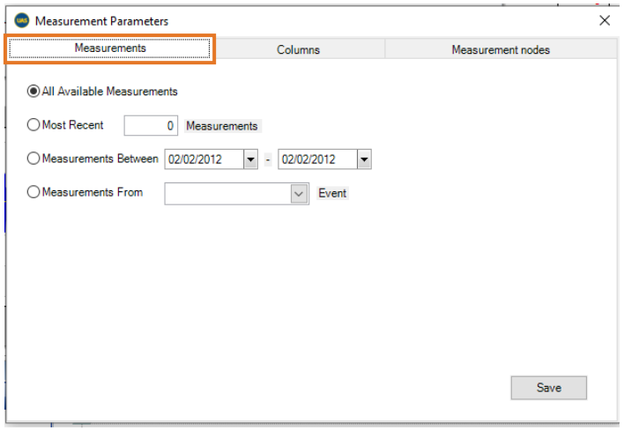The width and height of the screenshot is (624, 430).
Task: Choose the Most Recent radio button
Action: pos(33,125)
